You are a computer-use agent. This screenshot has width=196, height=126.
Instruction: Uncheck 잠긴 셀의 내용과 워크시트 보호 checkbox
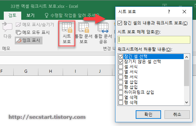(120, 23)
